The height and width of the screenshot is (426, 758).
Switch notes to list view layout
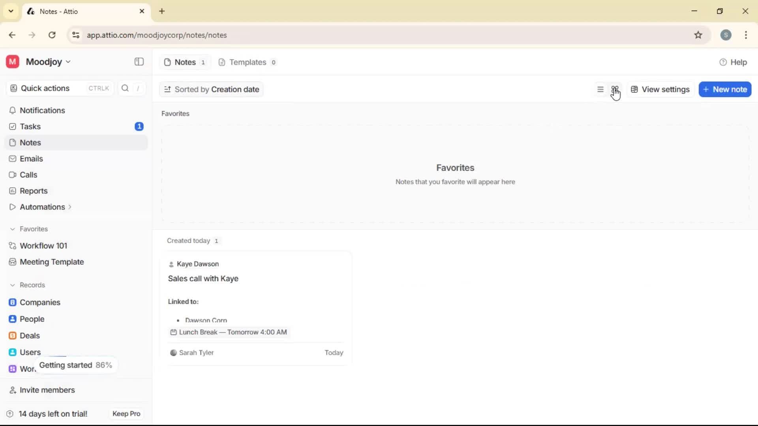pos(600,89)
